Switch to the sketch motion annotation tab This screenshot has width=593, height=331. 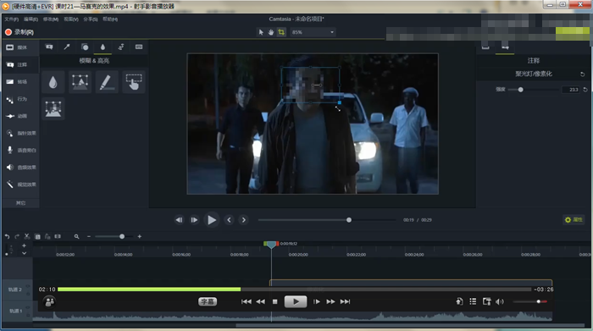(x=121, y=47)
